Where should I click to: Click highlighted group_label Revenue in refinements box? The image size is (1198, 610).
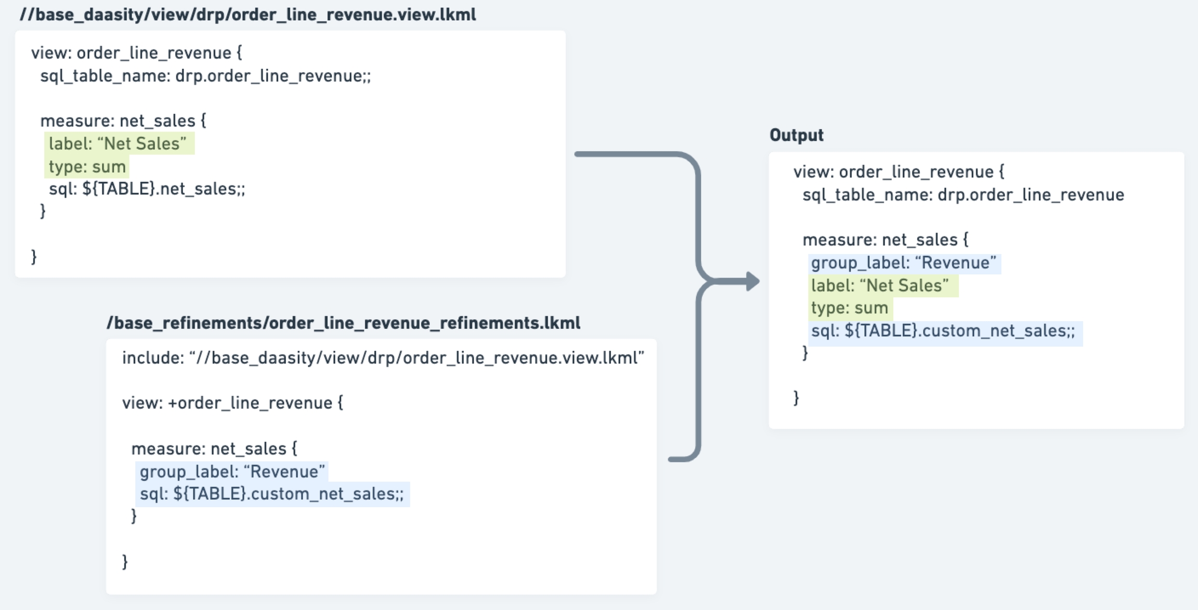tap(232, 472)
